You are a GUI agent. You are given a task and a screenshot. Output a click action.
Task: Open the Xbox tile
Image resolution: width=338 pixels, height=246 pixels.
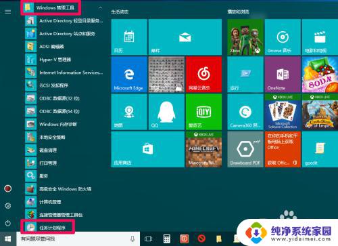tap(245, 37)
